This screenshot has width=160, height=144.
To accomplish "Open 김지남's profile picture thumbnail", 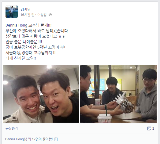I will coord(12,12).
